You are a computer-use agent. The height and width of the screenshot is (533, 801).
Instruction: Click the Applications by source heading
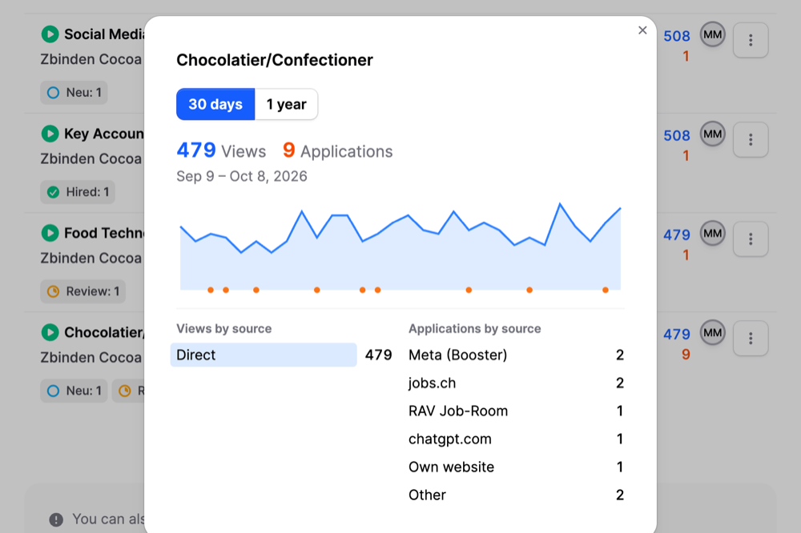click(474, 329)
